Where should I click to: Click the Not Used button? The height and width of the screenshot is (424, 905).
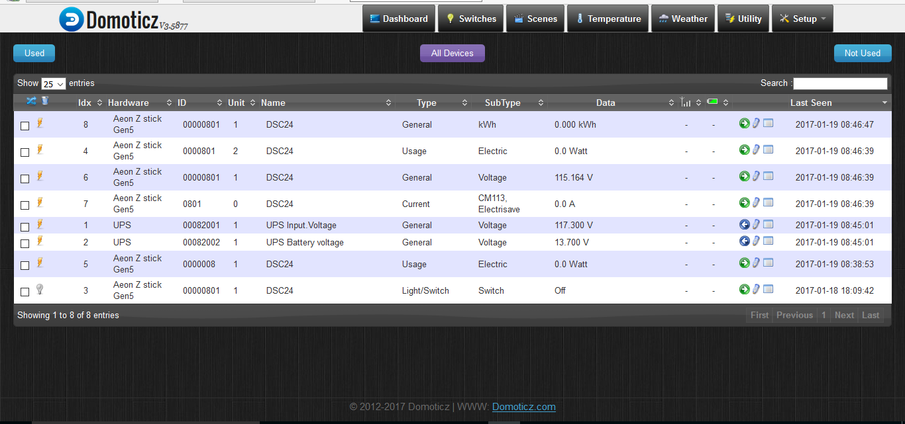pyautogui.click(x=863, y=53)
